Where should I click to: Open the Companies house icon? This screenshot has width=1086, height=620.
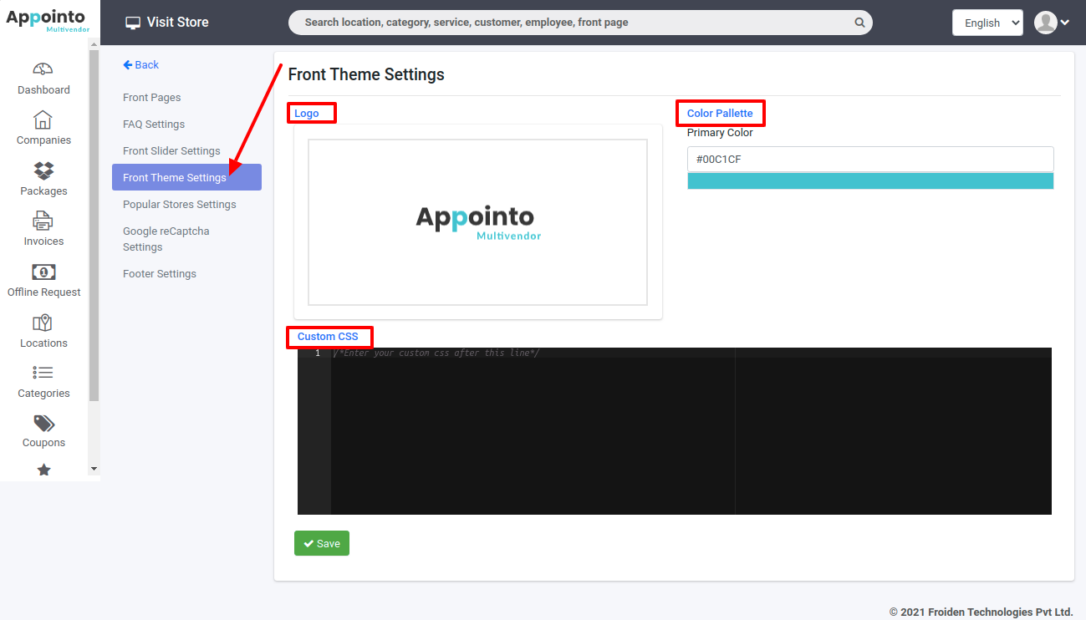click(43, 119)
